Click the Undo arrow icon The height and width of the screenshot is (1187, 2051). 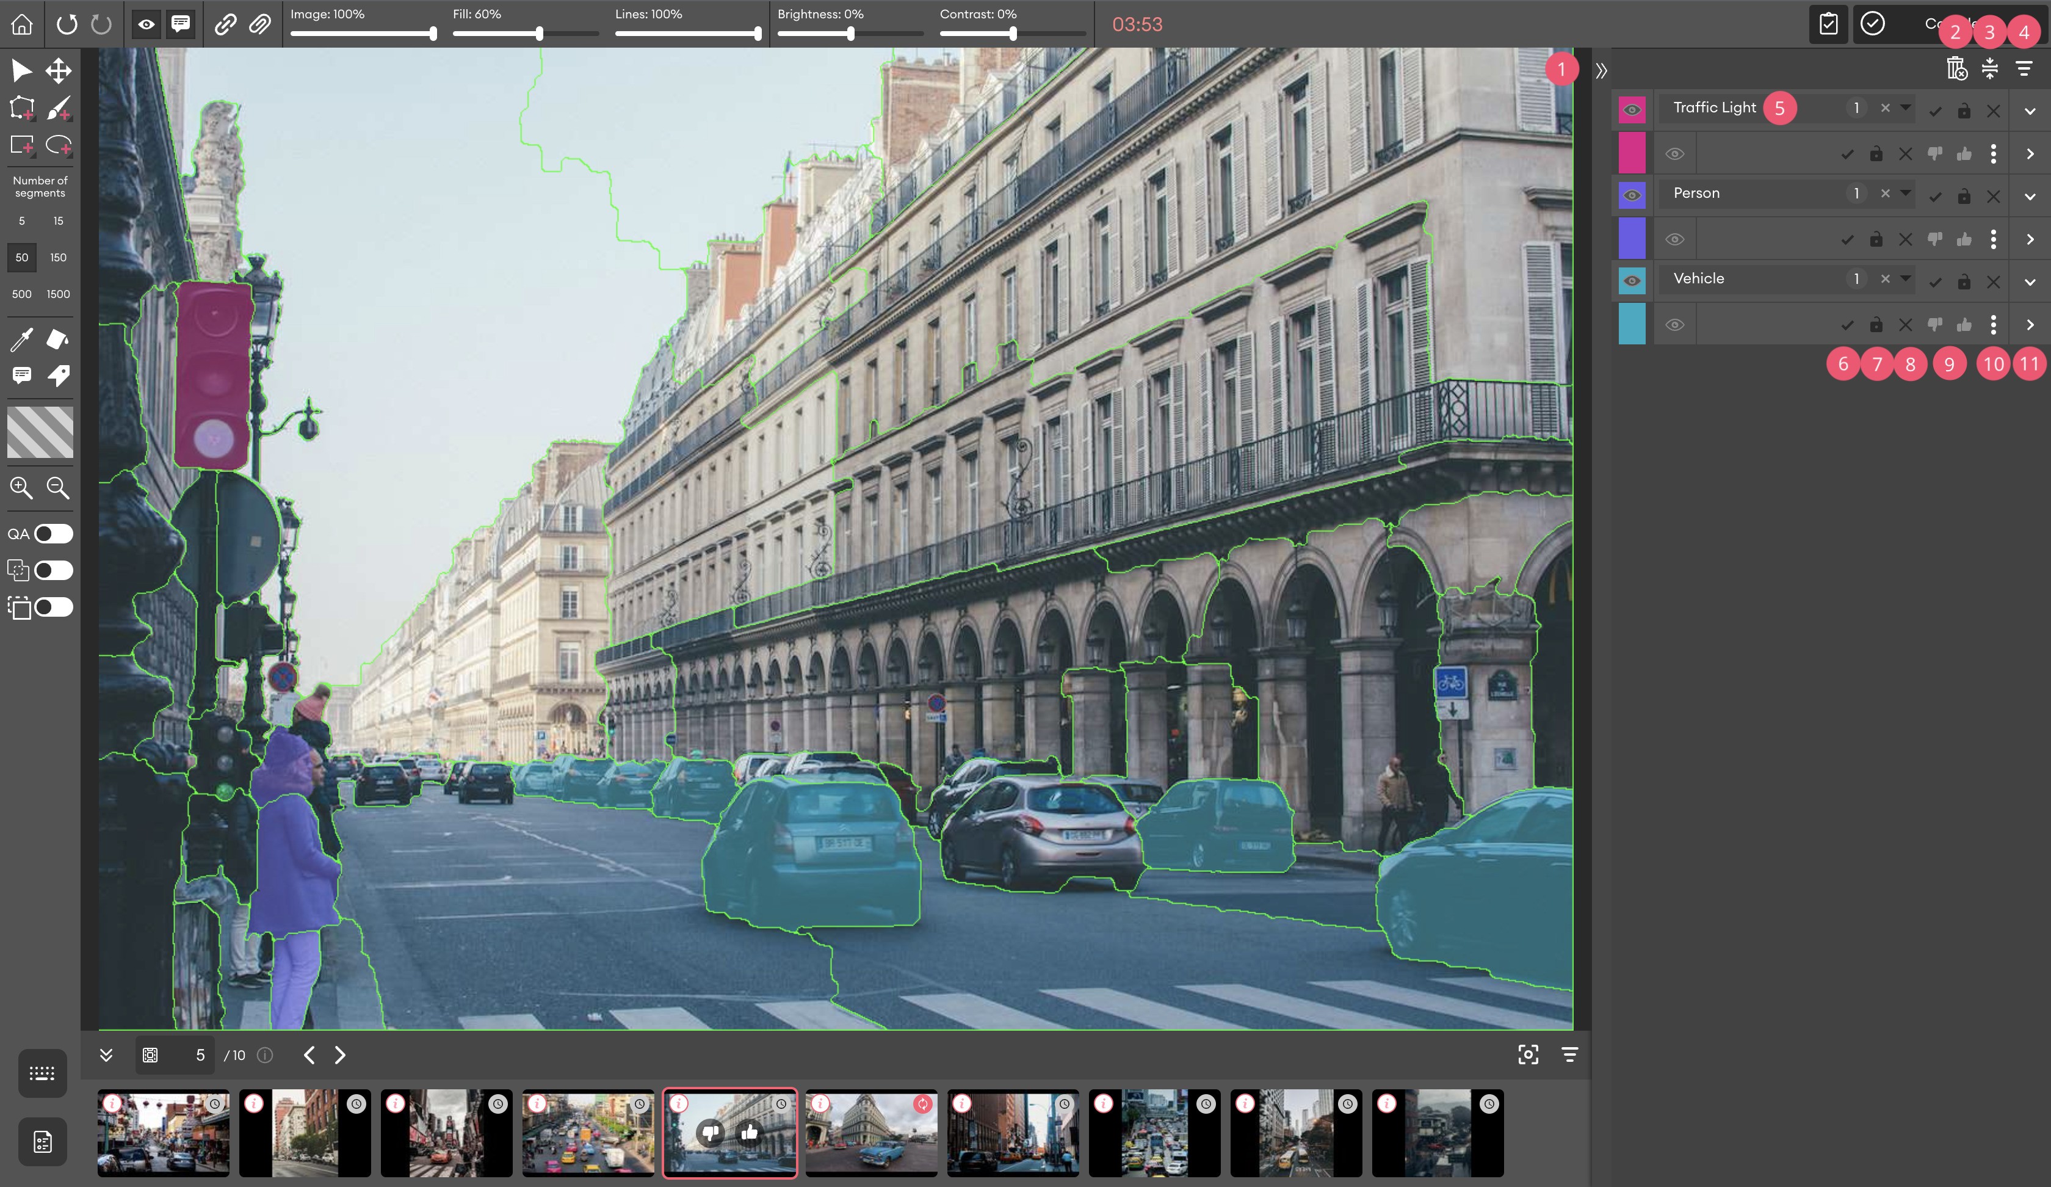coord(67,24)
